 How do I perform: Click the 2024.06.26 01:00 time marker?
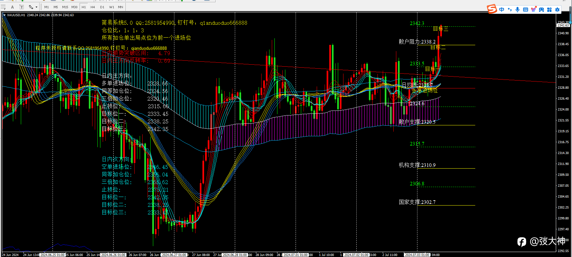point(113,255)
